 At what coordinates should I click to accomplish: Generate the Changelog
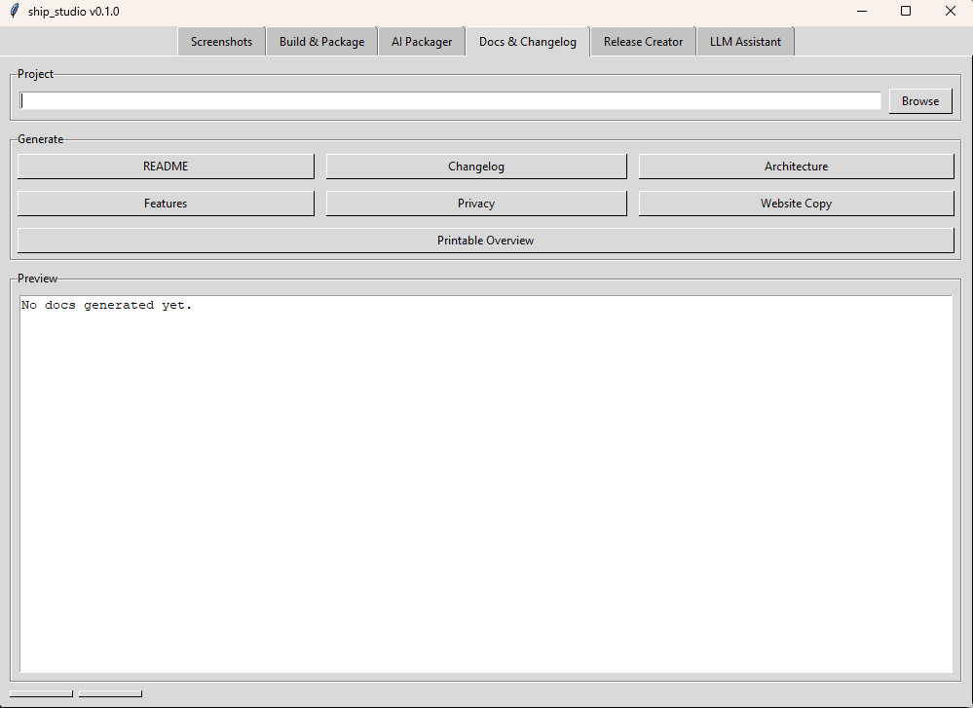476,166
